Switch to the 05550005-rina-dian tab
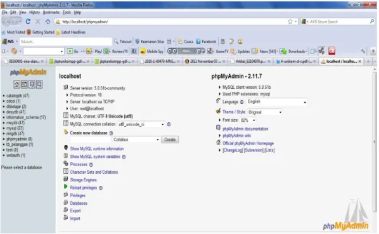This screenshot has height=234, width=379. (24, 62)
